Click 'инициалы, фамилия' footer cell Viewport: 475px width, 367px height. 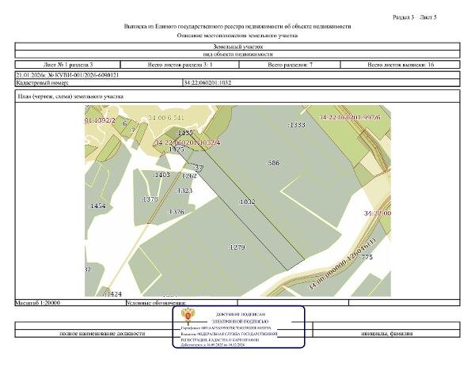(386, 334)
